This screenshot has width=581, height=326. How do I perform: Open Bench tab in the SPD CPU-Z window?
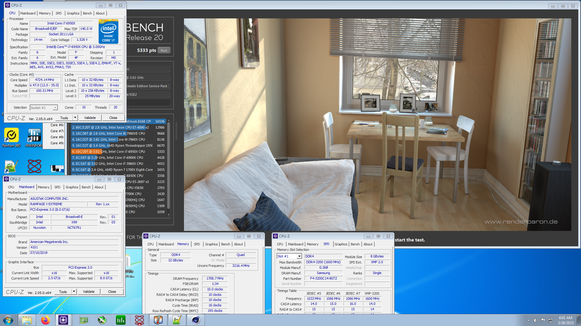click(x=355, y=244)
